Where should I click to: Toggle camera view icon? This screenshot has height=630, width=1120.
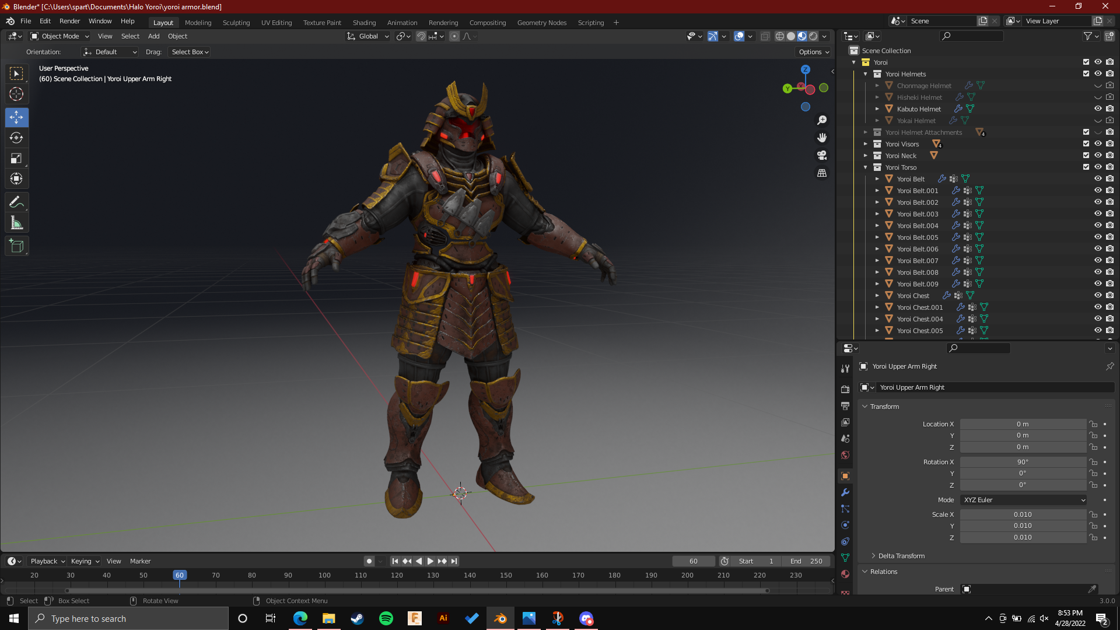coord(822,155)
